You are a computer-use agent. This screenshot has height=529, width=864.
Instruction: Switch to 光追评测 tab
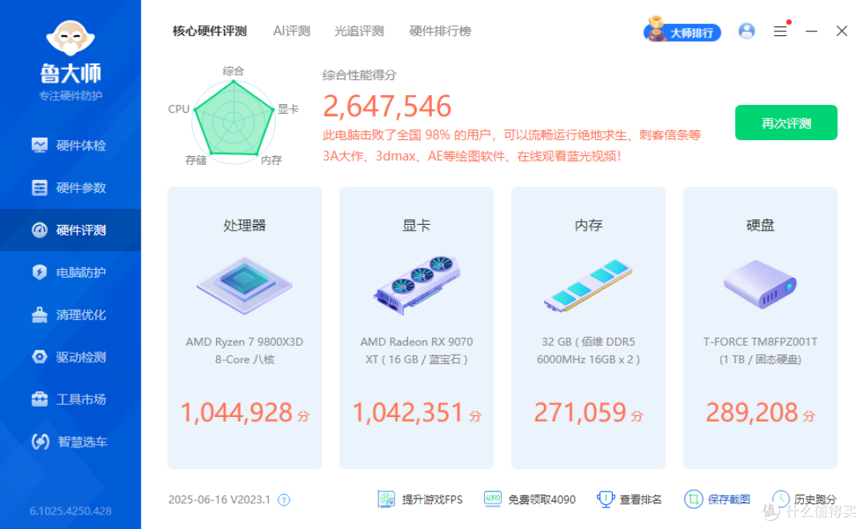coord(358,31)
